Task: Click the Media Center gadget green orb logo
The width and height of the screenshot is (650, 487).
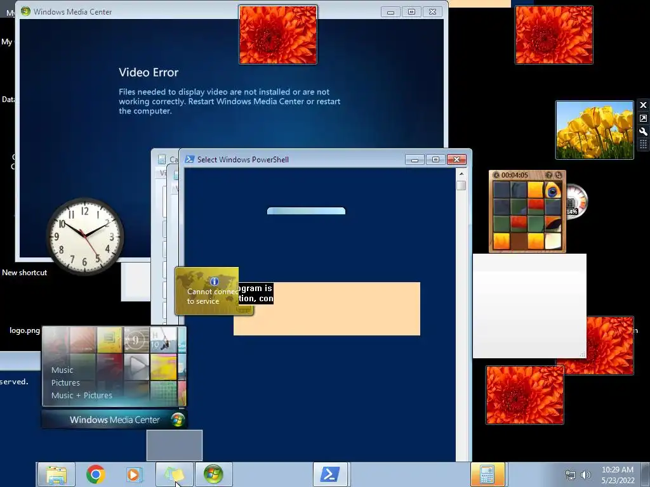Action: click(178, 420)
